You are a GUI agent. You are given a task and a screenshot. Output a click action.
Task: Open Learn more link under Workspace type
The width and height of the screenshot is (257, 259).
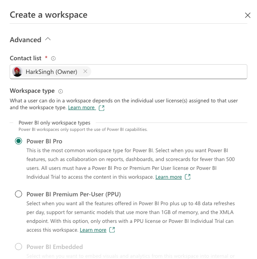[x=82, y=108]
